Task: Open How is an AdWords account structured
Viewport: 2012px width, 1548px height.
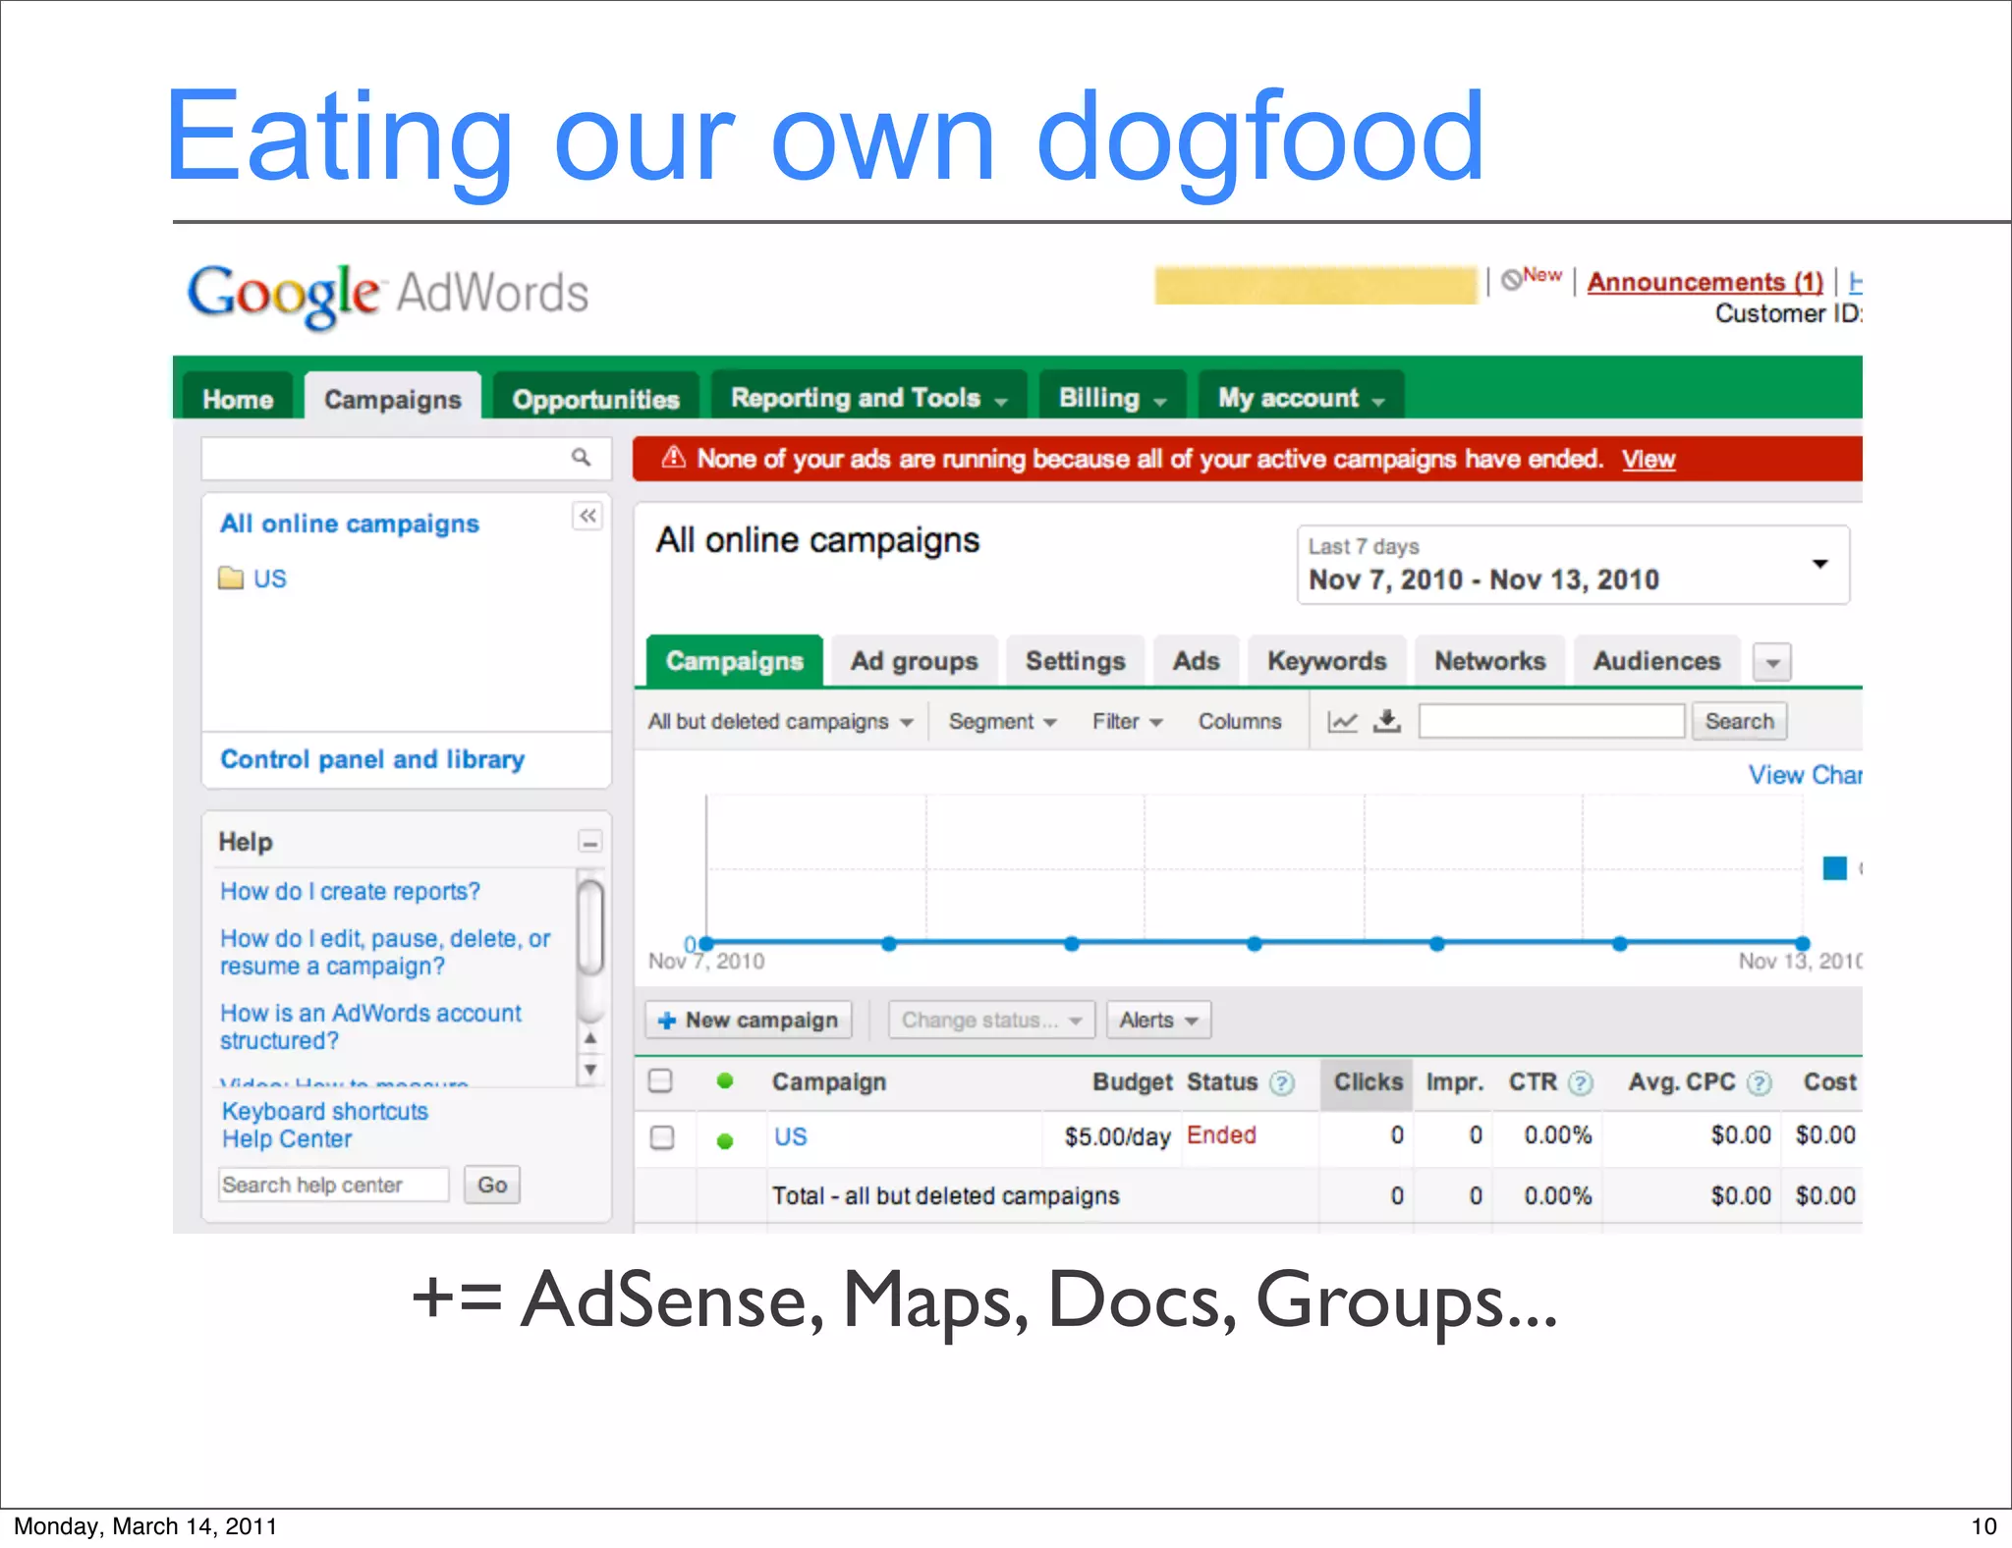Action: point(370,1026)
